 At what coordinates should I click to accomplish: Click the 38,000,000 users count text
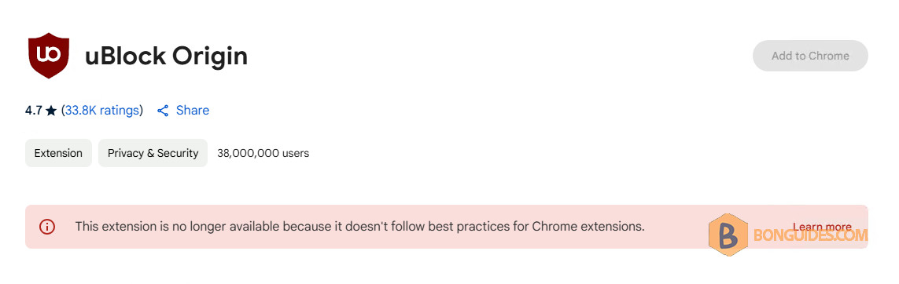263,153
